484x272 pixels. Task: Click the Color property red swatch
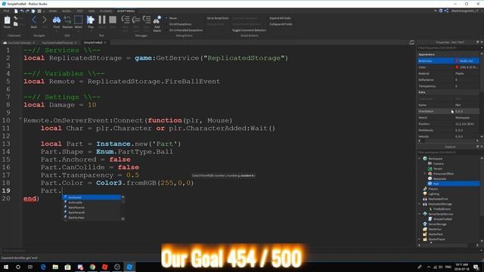coord(457,67)
